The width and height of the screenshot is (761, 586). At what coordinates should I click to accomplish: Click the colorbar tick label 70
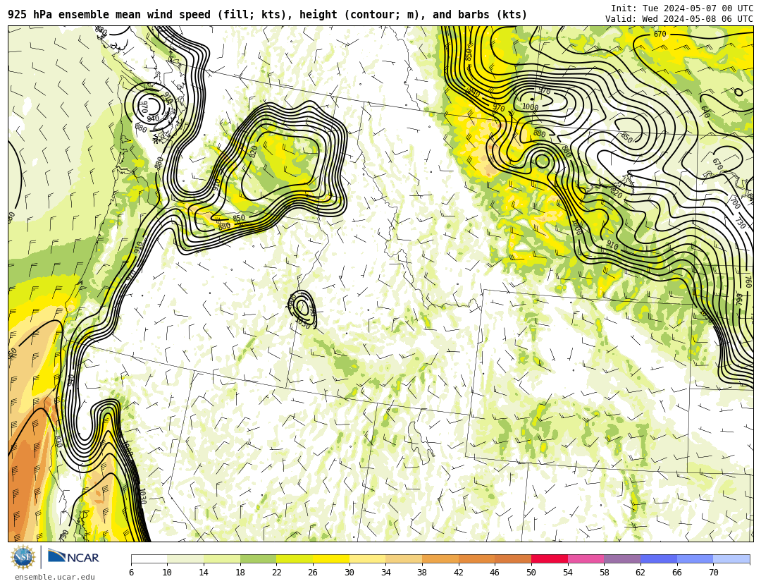click(x=713, y=573)
